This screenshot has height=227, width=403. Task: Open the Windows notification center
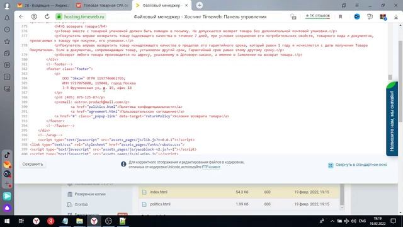393,221
